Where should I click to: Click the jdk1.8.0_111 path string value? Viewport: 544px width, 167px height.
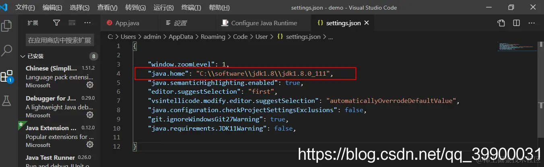coord(263,74)
